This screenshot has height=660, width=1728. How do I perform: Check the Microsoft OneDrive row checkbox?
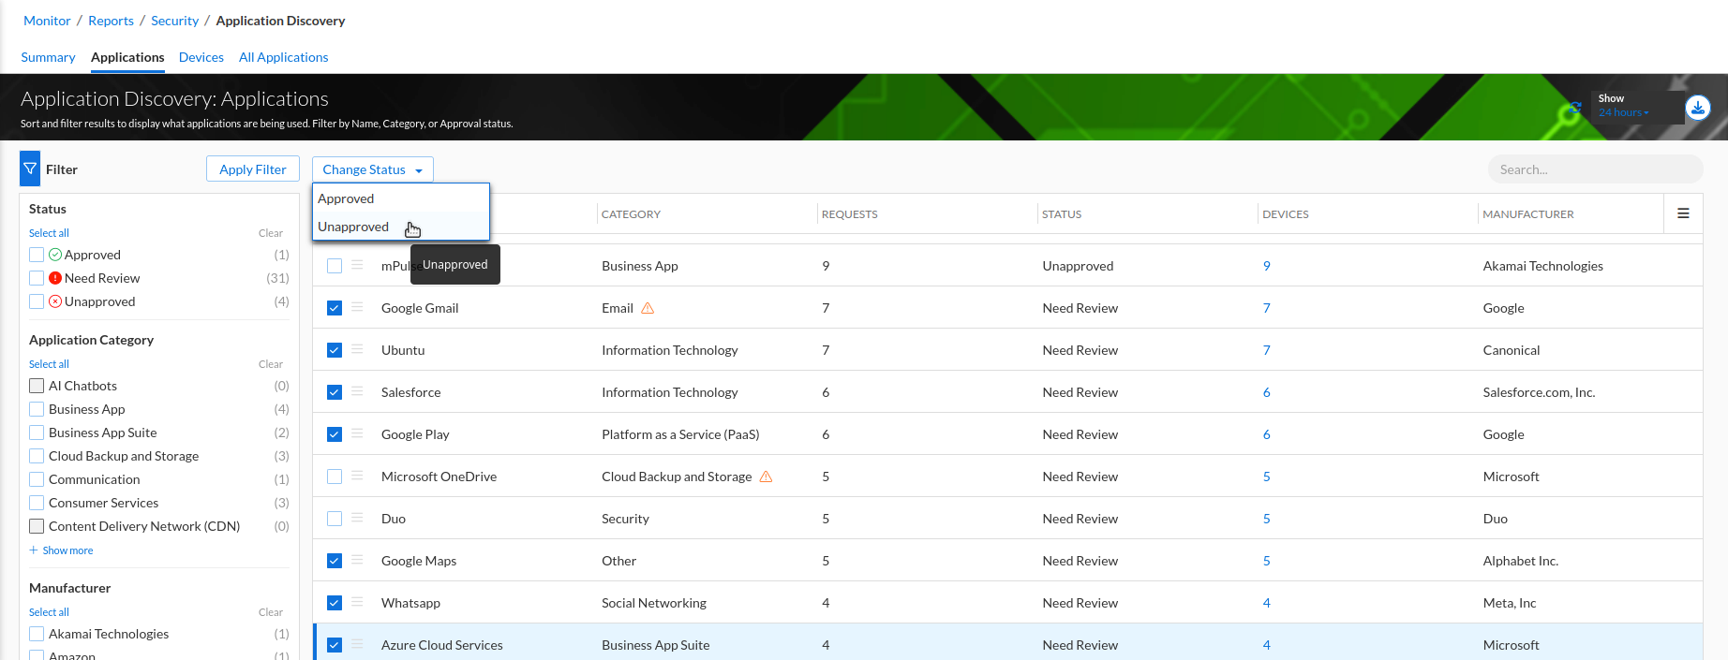(335, 477)
